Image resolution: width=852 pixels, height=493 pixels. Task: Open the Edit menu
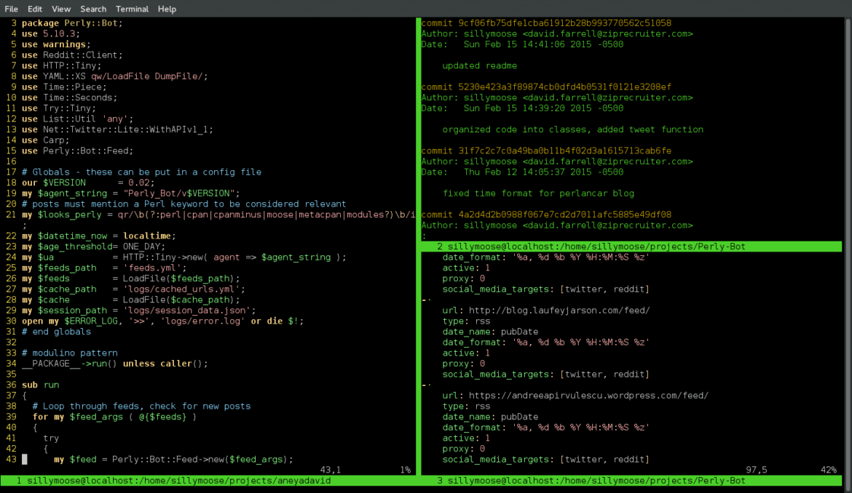35,9
